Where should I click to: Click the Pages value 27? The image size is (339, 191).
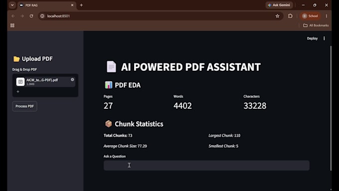(x=108, y=106)
